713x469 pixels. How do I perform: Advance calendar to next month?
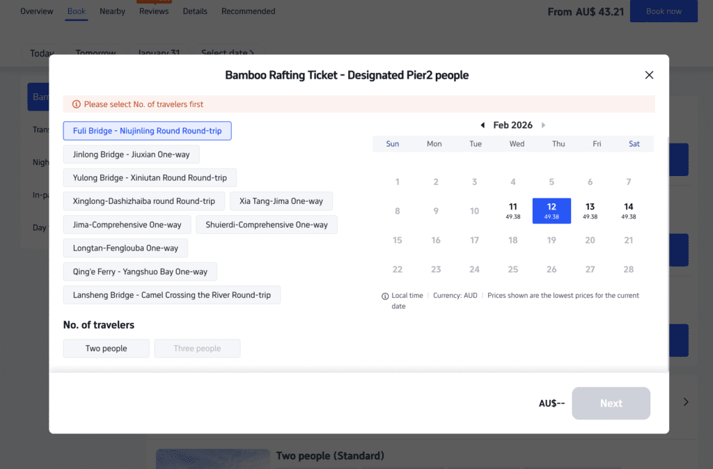(543, 125)
